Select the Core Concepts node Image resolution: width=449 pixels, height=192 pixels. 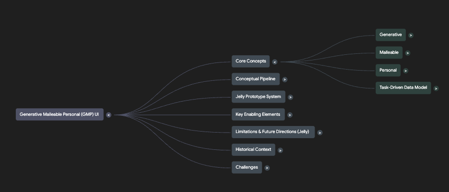click(250, 61)
